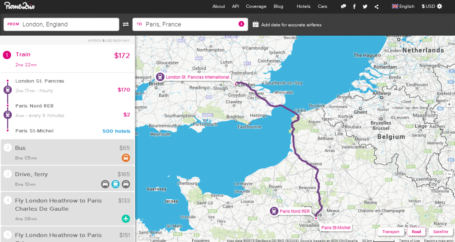The image size is (455, 242).
Task: Open the USD currency selector
Action: click(x=428, y=6)
